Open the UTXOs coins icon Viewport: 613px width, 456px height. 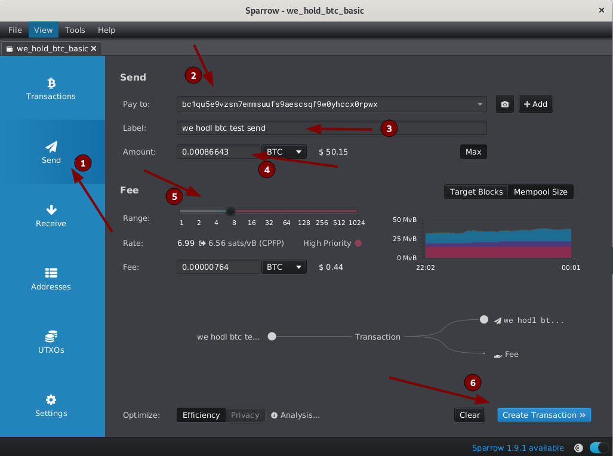click(x=51, y=336)
